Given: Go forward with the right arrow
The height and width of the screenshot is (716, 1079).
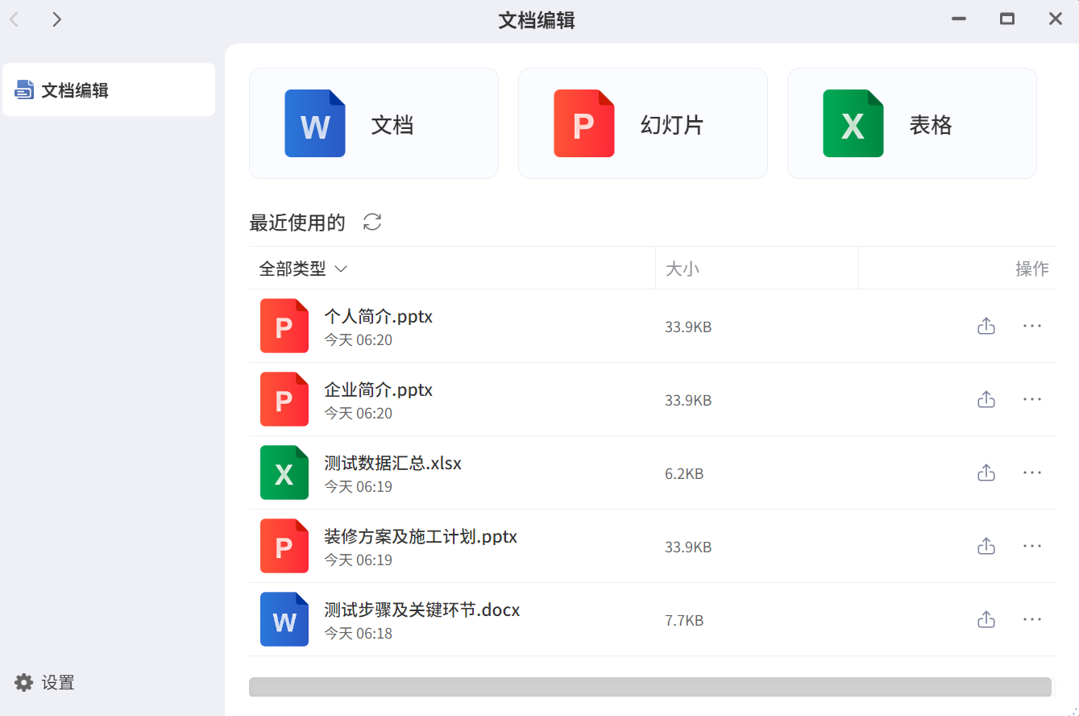Looking at the screenshot, I should (x=56, y=19).
